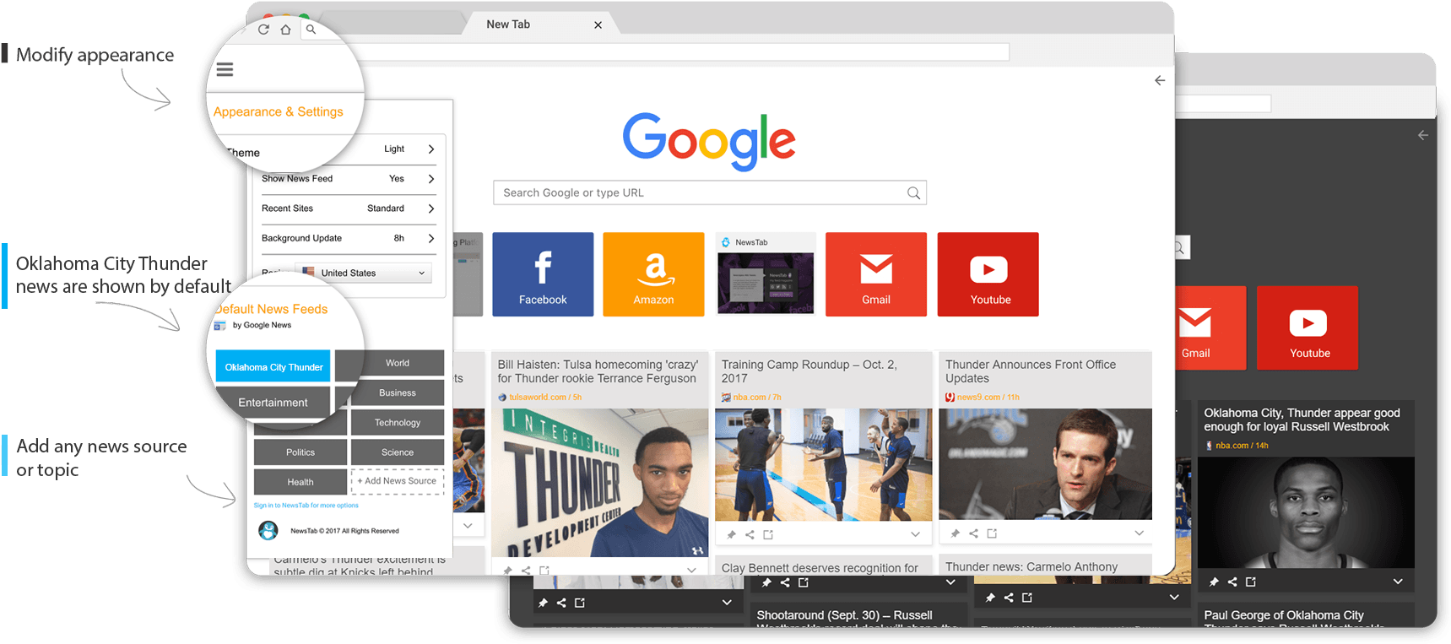This screenshot has height=644, width=1451.
Task: Open the Westbrook article externally in dark window
Action: (1251, 582)
